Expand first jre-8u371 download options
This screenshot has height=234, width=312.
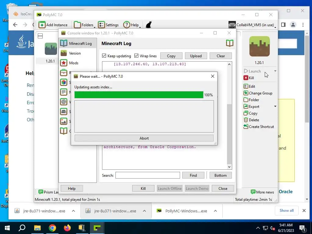click(73, 211)
